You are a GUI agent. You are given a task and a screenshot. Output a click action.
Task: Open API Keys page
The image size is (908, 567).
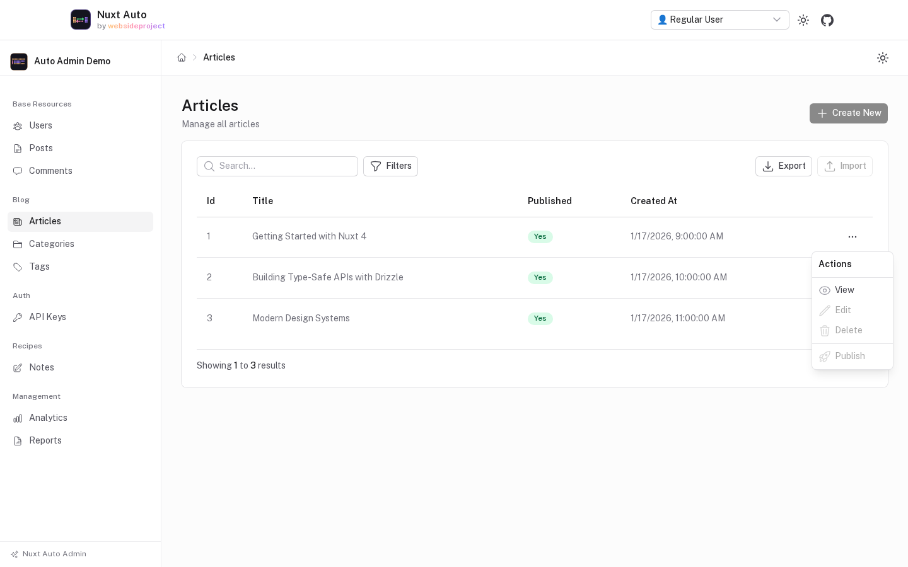80,317
